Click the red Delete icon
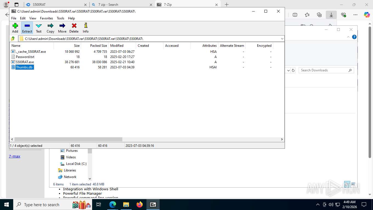The width and height of the screenshot is (373, 210). tap(74, 28)
